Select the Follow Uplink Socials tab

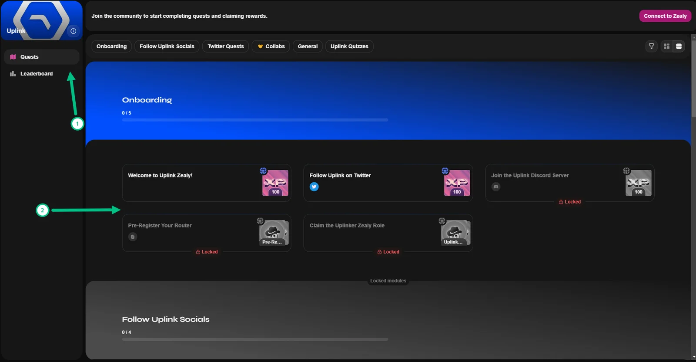(x=167, y=46)
